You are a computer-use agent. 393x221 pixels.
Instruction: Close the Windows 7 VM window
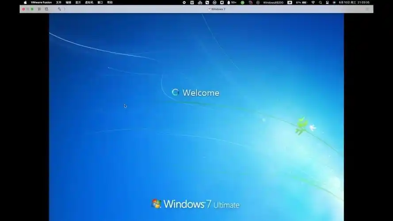[x=23, y=9]
